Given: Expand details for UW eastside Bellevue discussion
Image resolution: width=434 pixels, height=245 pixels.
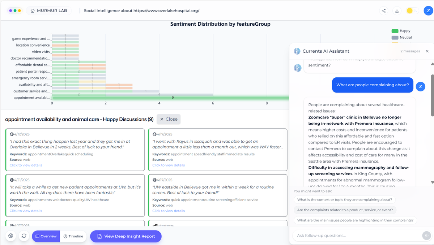Looking at the screenshot, I should point(169,211).
